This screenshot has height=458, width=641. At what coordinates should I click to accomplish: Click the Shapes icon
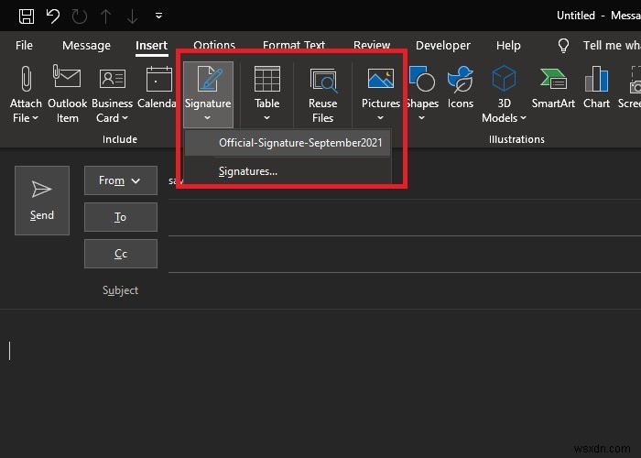point(421,79)
